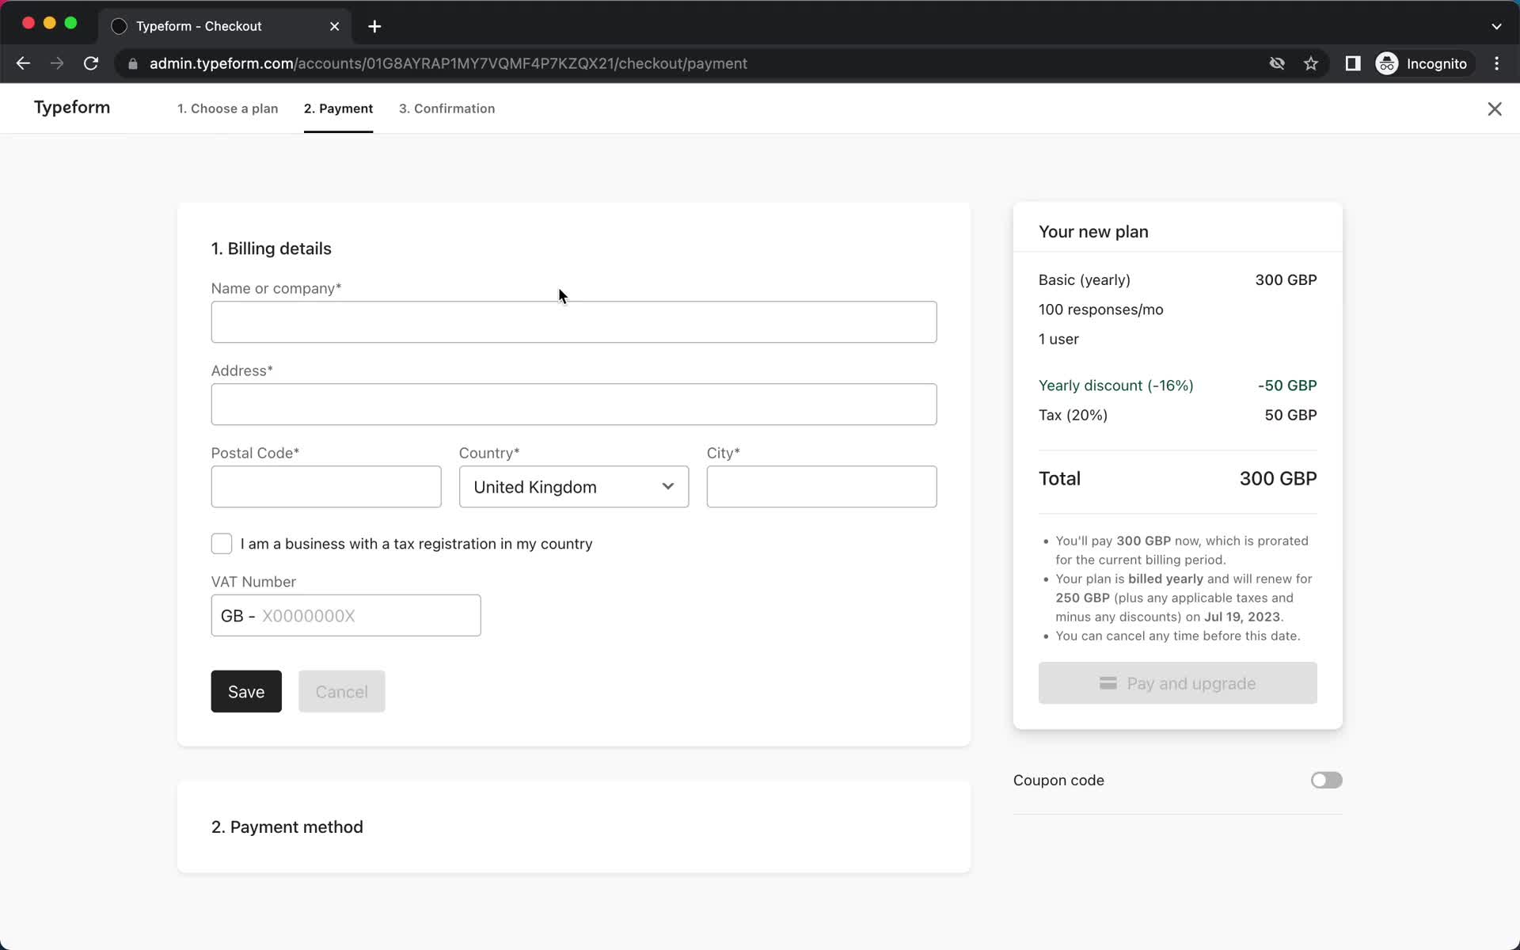This screenshot has height=950, width=1520.
Task: Click the Cancel billing form button
Action: (x=341, y=692)
